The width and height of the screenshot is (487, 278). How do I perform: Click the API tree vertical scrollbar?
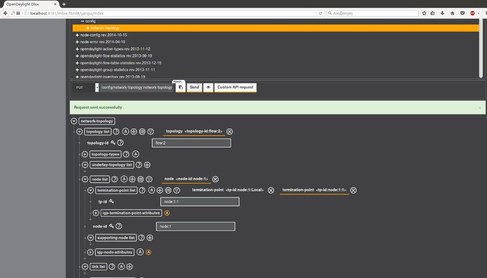(481, 48)
